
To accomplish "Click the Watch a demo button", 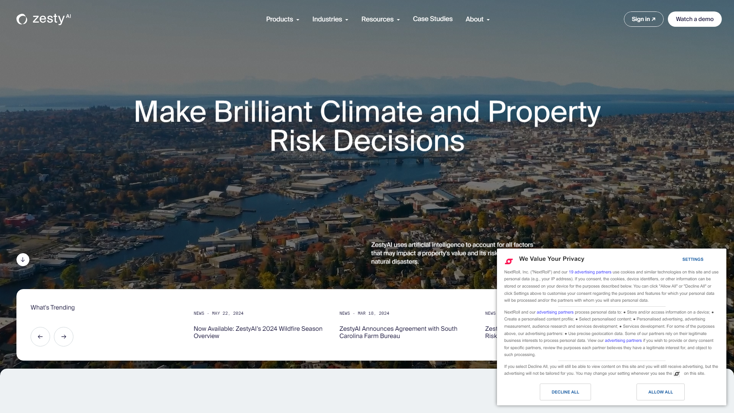I will [x=694, y=19].
